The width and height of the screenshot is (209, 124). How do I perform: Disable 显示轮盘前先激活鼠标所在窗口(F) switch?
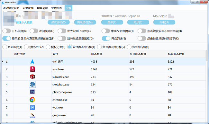click(6, 38)
